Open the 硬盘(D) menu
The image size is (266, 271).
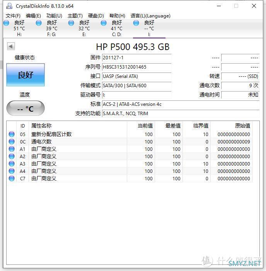(96, 16)
